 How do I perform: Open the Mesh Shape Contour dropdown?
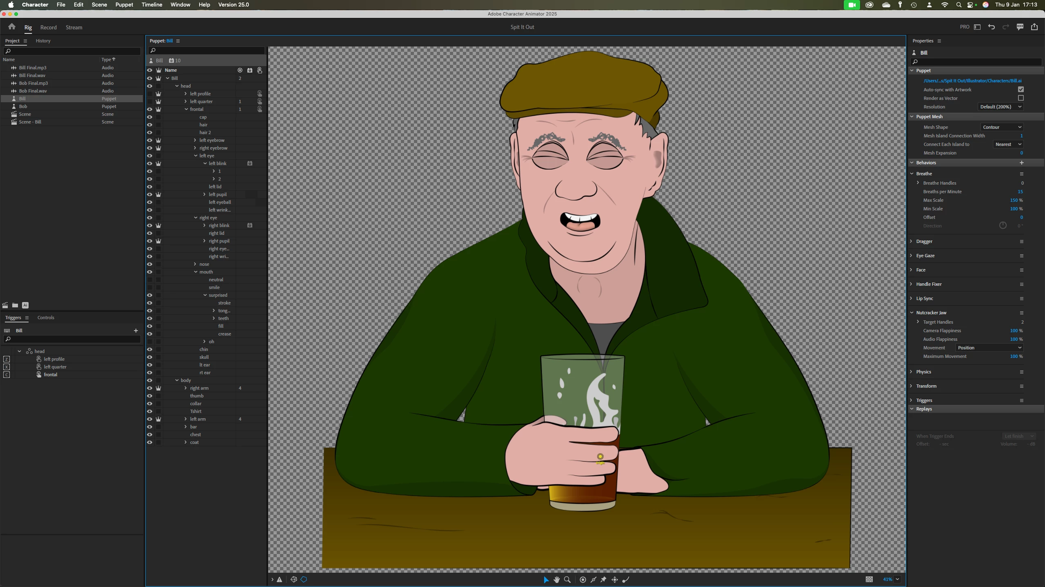1002,127
